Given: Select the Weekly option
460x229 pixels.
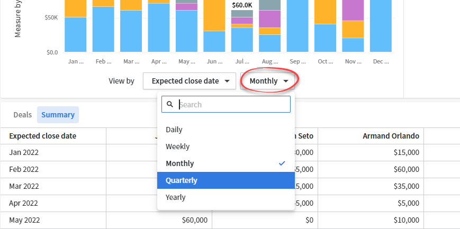Looking at the screenshot, I should click(226, 146).
